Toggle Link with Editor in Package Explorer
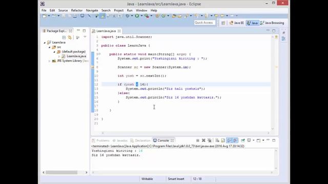The height and width of the screenshot is (184, 328). [70, 37]
